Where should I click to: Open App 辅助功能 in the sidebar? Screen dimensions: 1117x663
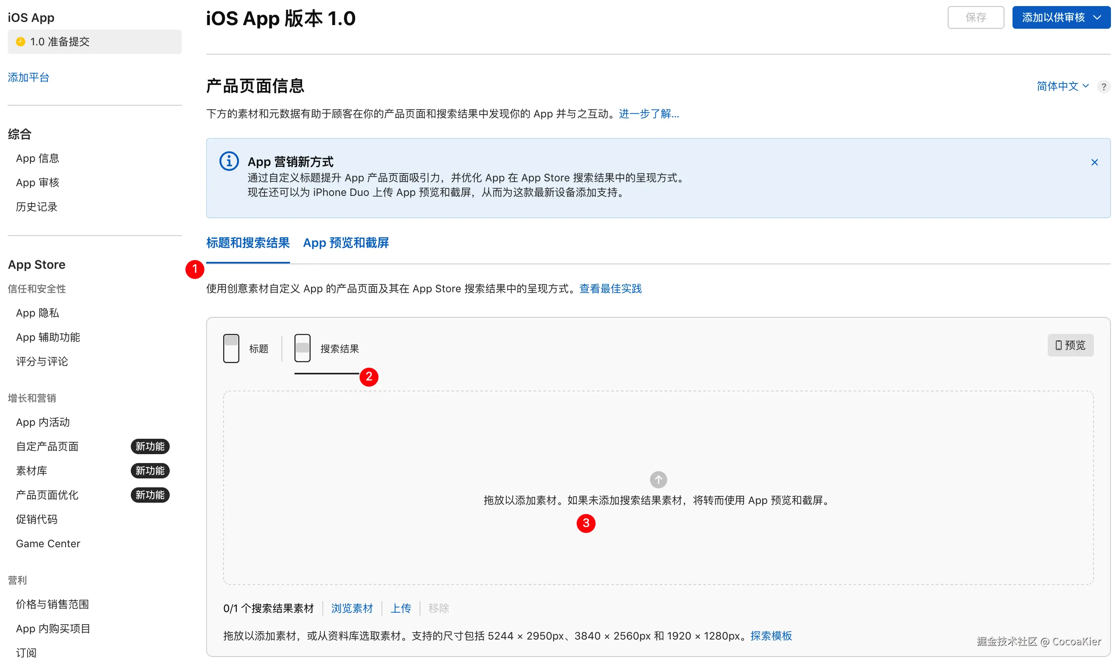point(48,337)
